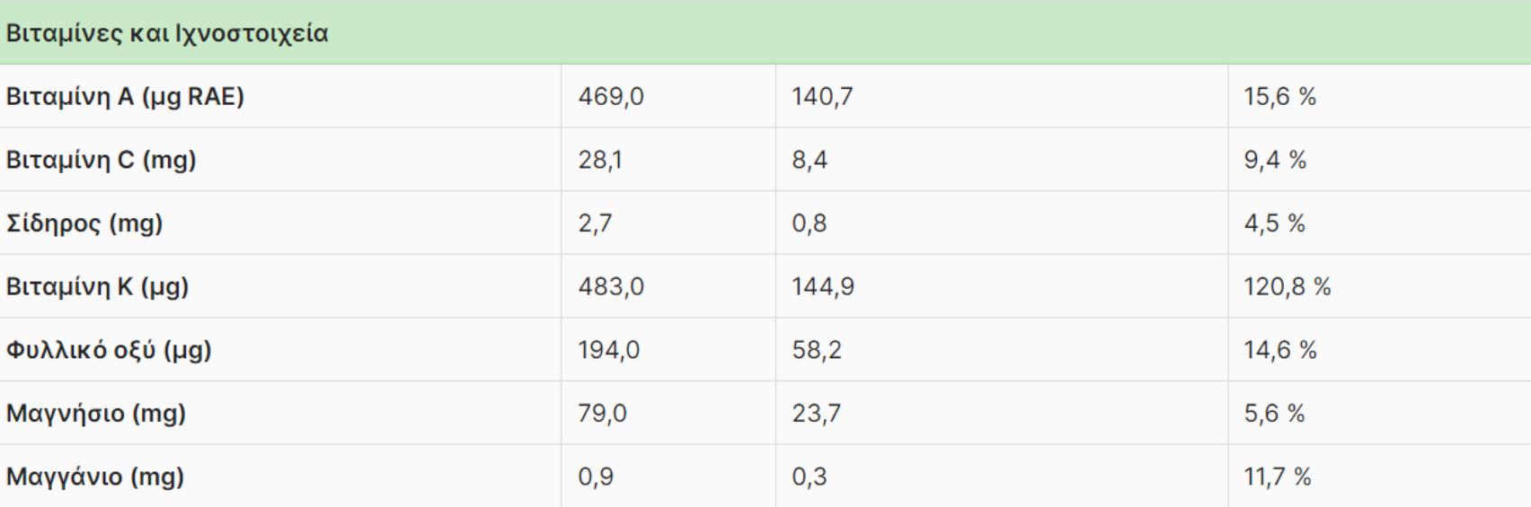Select the 15,6 % cell for Vitamin A
This screenshot has width=1531, height=507.
[x=1279, y=97]
